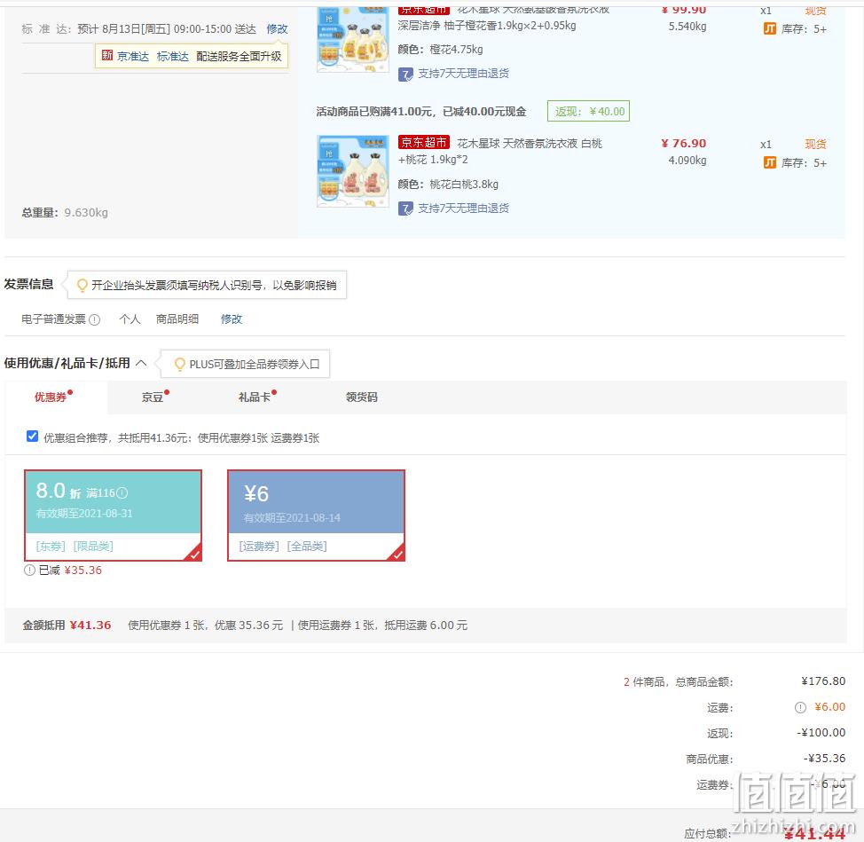
Task: Click the 金额抵用 ¥41.36 amount
Action: point(90,626)
